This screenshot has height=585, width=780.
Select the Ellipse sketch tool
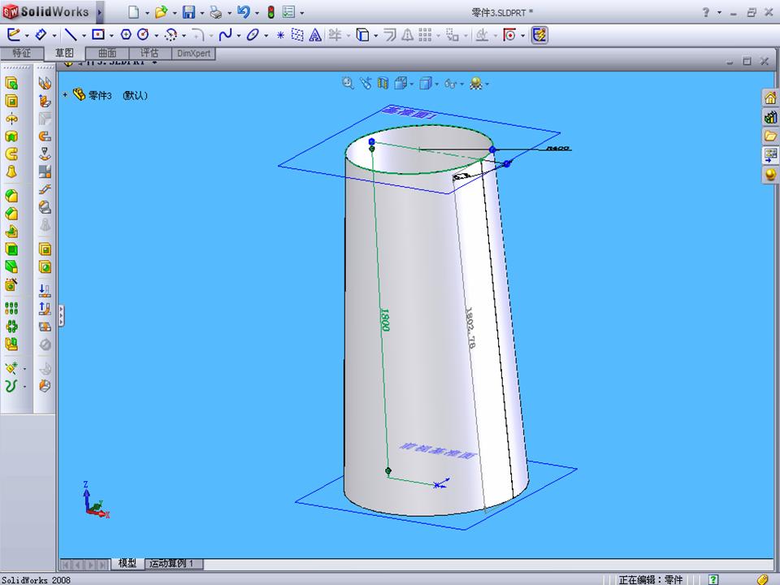[x=253, y=35]
